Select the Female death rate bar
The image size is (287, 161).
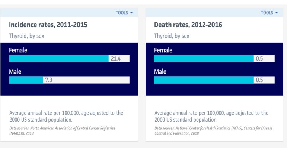point(204,58)
